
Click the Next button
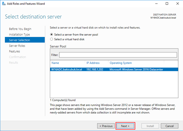tap(125, 126)
